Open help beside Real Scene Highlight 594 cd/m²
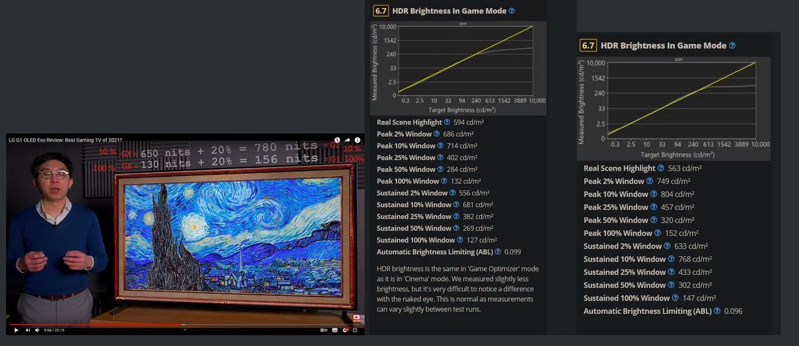The image size is (799, 346). click(447, 122)
